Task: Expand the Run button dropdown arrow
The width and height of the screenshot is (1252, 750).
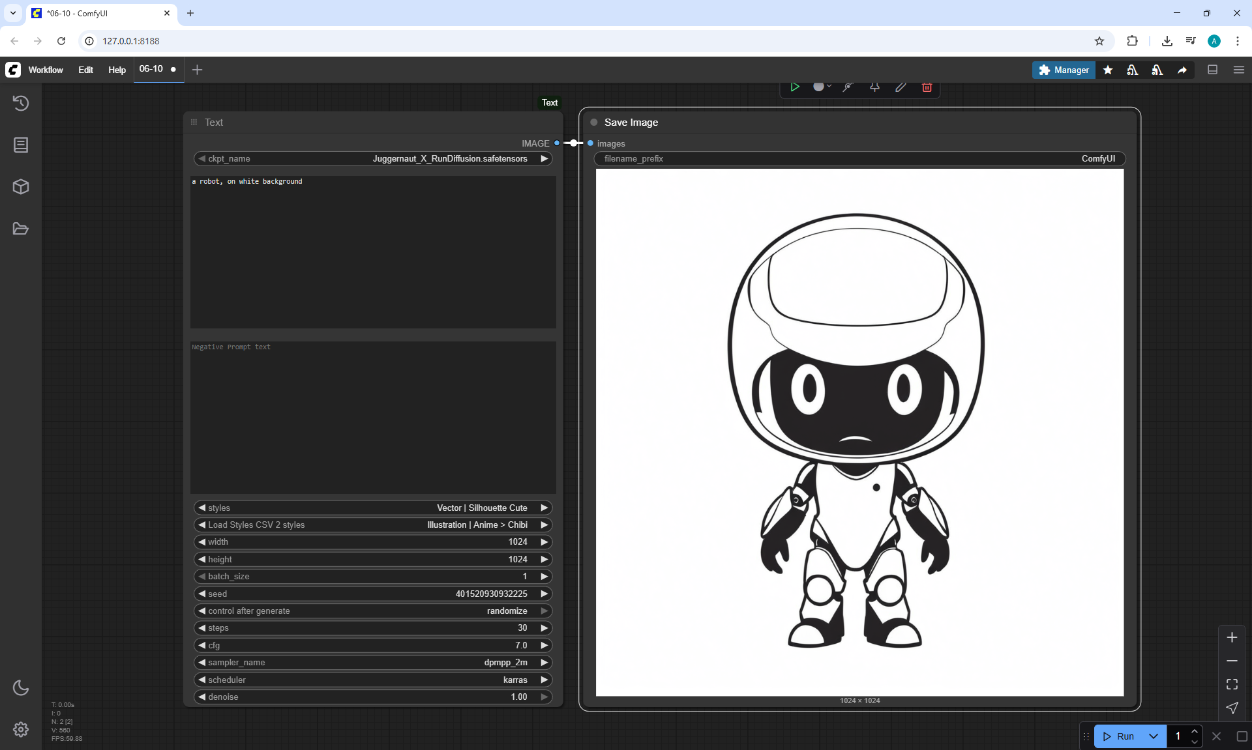Action: pos(1153,736)
